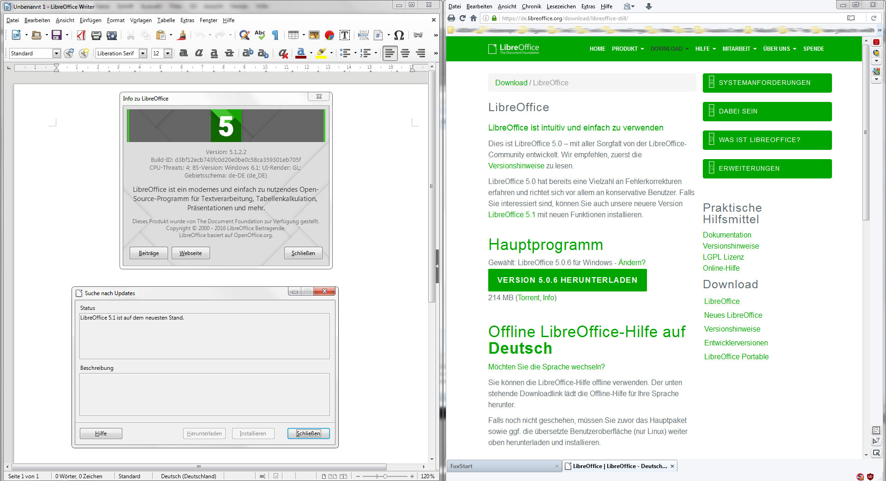The width and height of the screenshot is (886, 481).
Task: Insert a text box (T icon)
Action: pyautogui.click(x=345, y=35)
